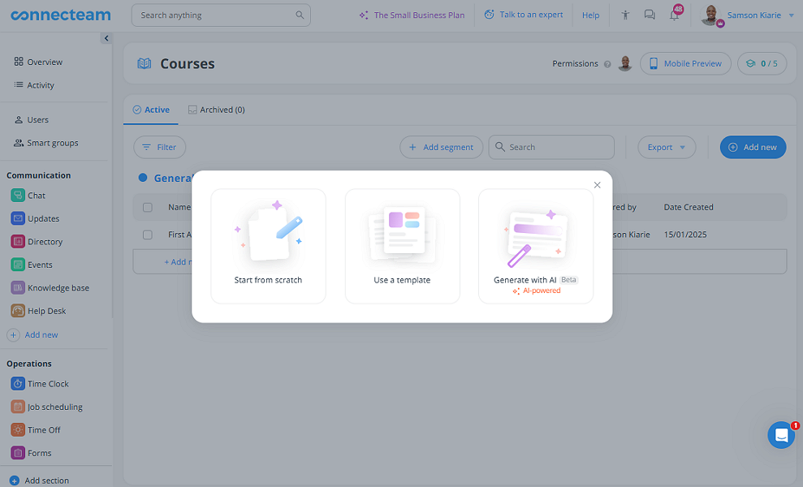Click the 0/5 course usage eye badge

point(762,63)
